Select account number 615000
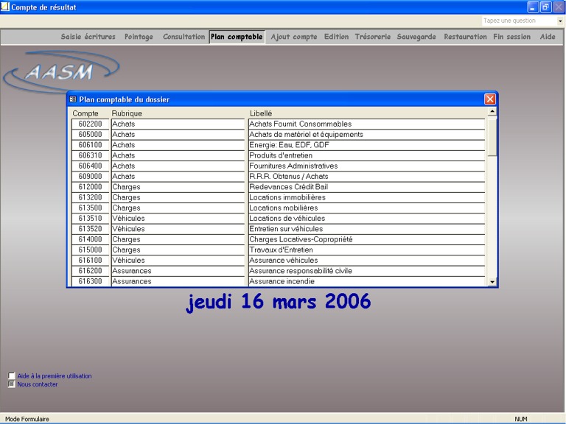The height and width of the screenshot is (424, 566). pyautogui.click(x=90, y=250)
